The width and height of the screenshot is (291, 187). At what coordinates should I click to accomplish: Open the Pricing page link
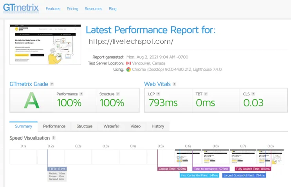[x=72, y=9]
